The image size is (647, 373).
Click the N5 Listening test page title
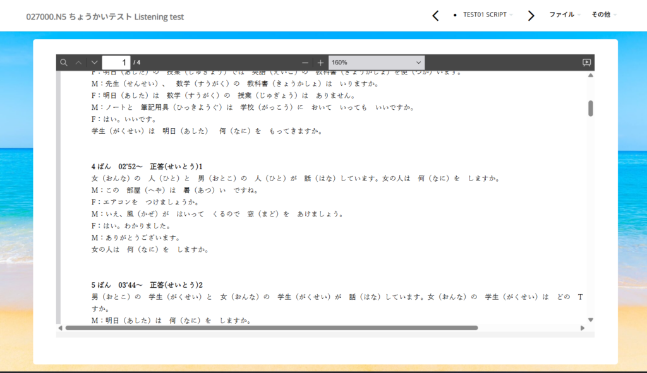point(105,17)
